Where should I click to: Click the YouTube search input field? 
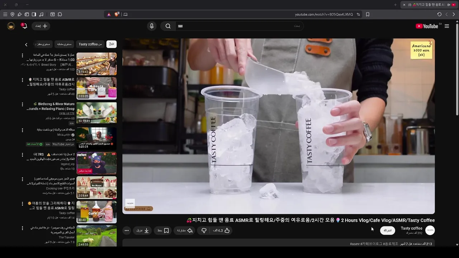click(x=239, y=26)
